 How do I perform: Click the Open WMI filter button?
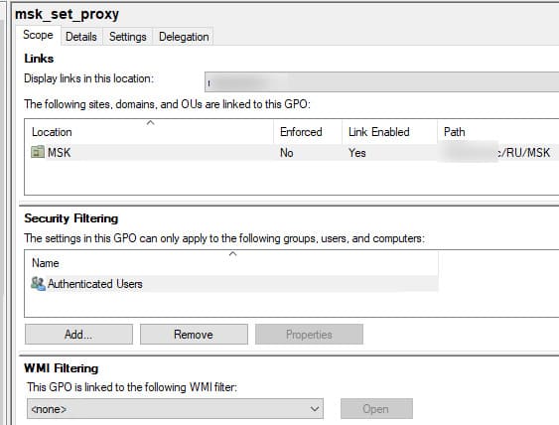pyautogui.click(x=376, y=408)
